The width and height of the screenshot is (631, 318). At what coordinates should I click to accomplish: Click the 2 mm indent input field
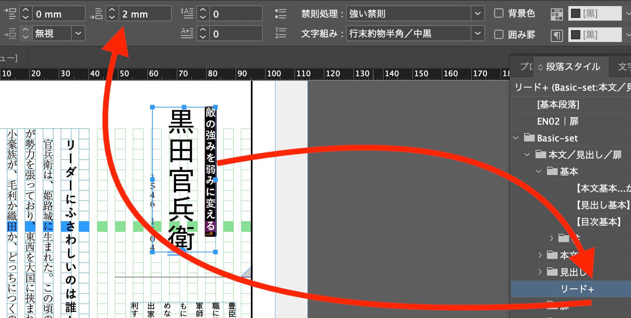[x=144, y=14]
